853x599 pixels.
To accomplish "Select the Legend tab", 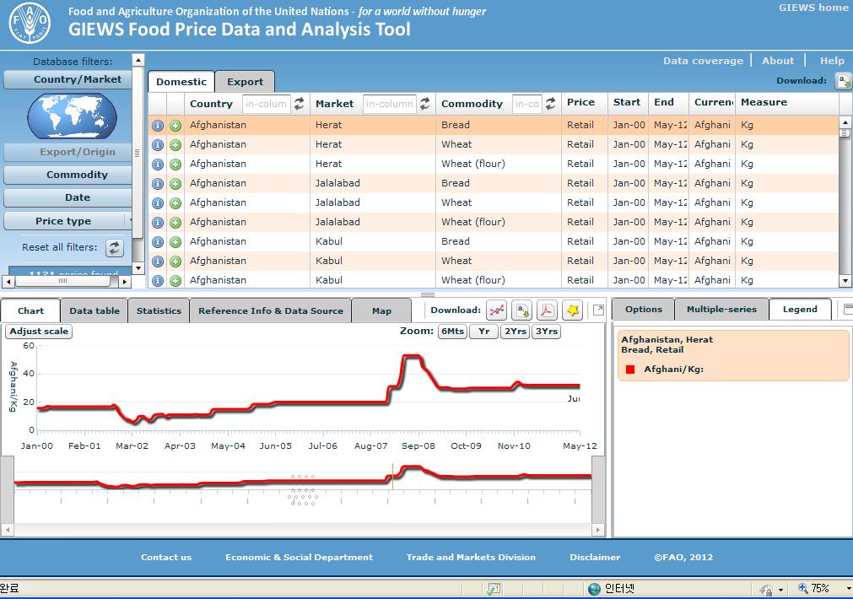I will [x=800, y=309].
